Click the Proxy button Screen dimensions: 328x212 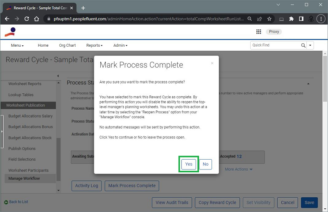click(x=274, y=32)
